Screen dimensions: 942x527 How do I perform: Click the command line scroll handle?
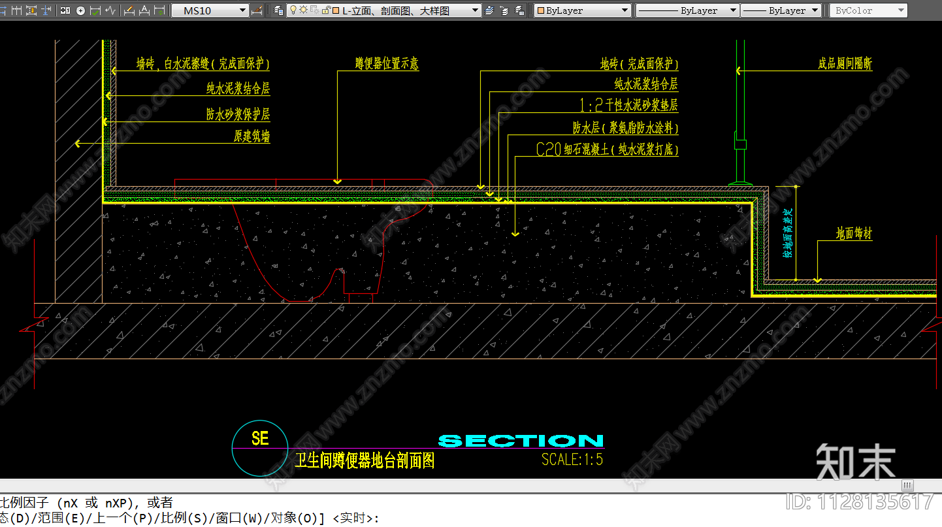tap(907, 485)
